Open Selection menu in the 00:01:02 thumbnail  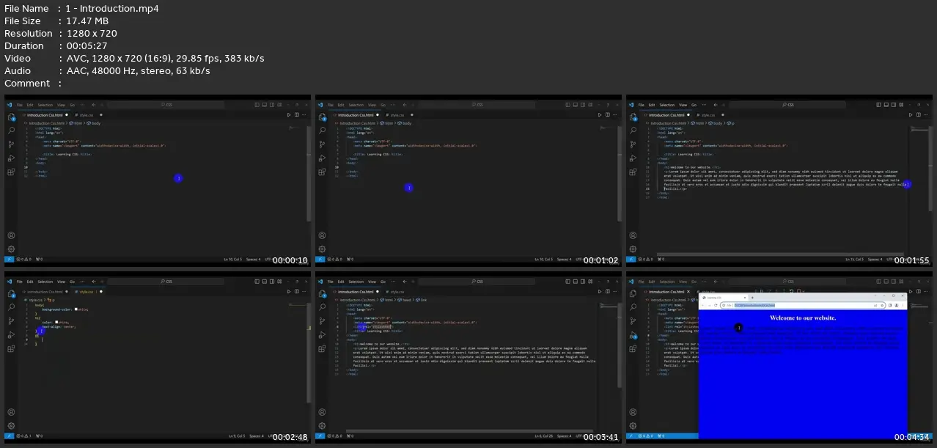(x=356, y=105)
